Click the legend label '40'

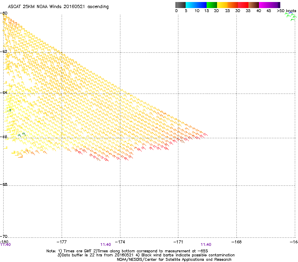coord(259,11)
